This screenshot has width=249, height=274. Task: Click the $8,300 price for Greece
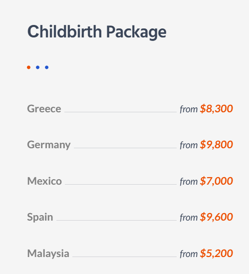(217, 109)
